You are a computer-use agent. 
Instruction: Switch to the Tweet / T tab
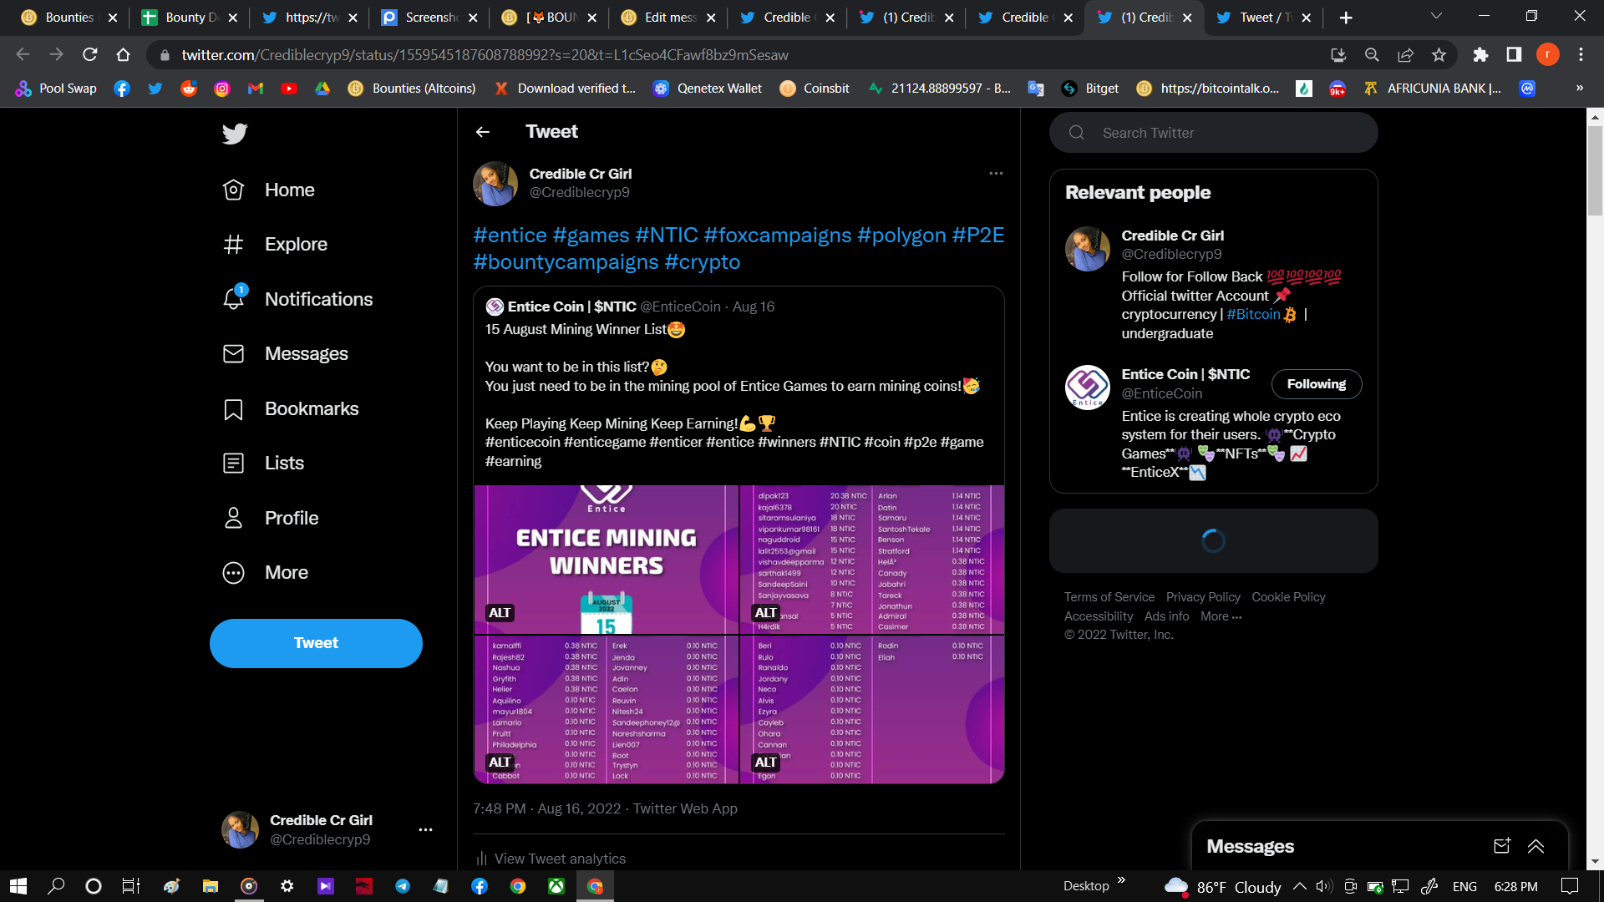(1265, 18)
